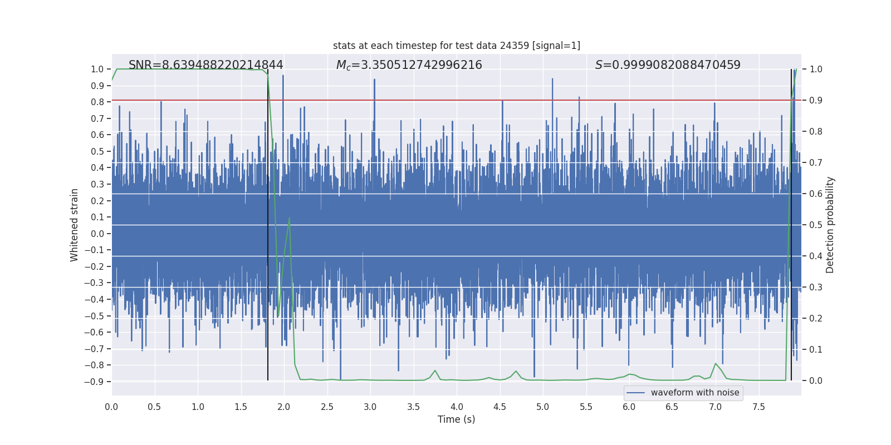Click the 0.5 tick on right axis
Image resolution: width=891 pixels, height=445 pixels.
click(816, 225)
